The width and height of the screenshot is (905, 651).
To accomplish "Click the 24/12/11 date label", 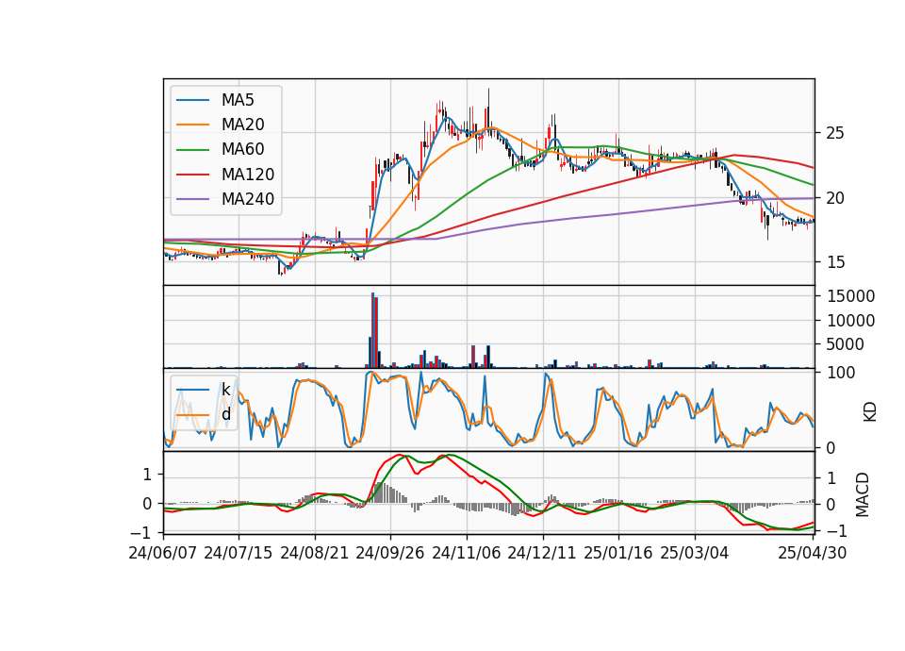I will [542, 553].
